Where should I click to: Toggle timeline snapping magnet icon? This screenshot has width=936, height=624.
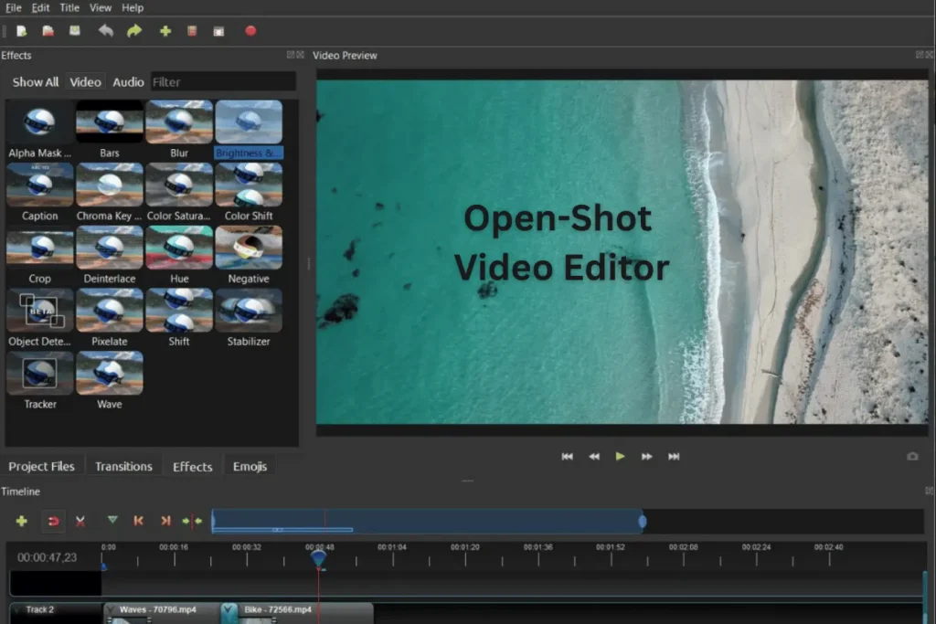(53, 522)
